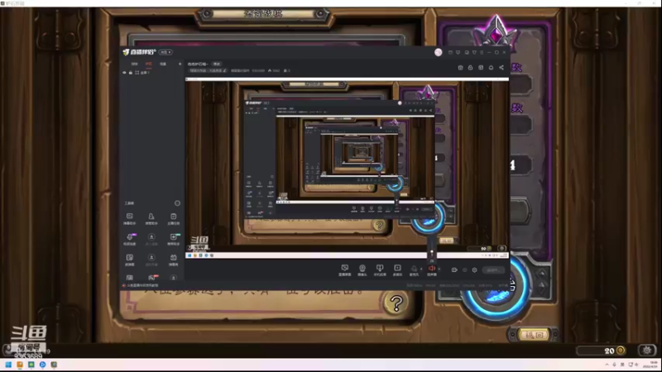The width and height of the screenshot is (662, 372).
Task: Click the message bubble icon in companion title bar
Action: coord(458,52)
